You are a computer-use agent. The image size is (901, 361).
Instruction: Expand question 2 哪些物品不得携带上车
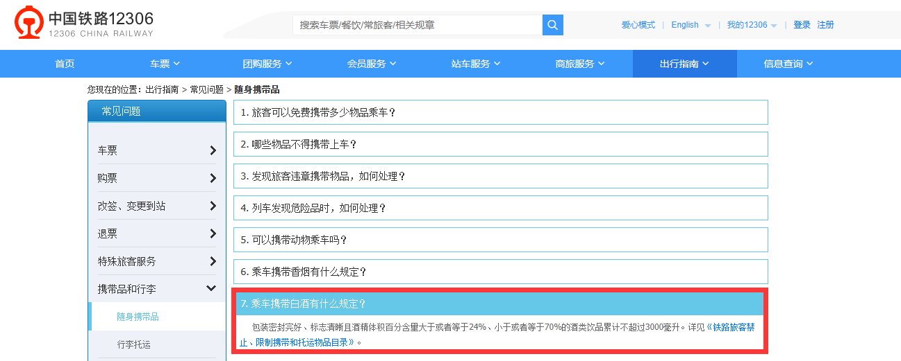click(x=501, y=144)
